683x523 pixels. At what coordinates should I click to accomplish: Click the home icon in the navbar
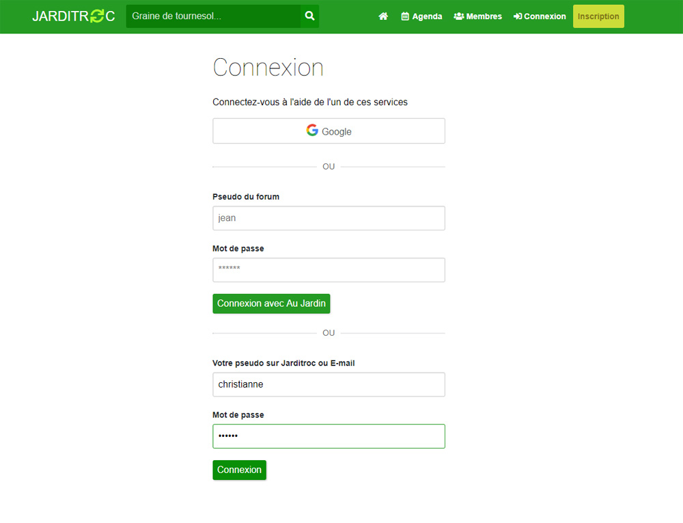click(x=383, y=16)
